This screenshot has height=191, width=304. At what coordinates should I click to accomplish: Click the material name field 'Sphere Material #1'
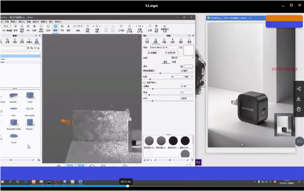click(x=164, y=47)
